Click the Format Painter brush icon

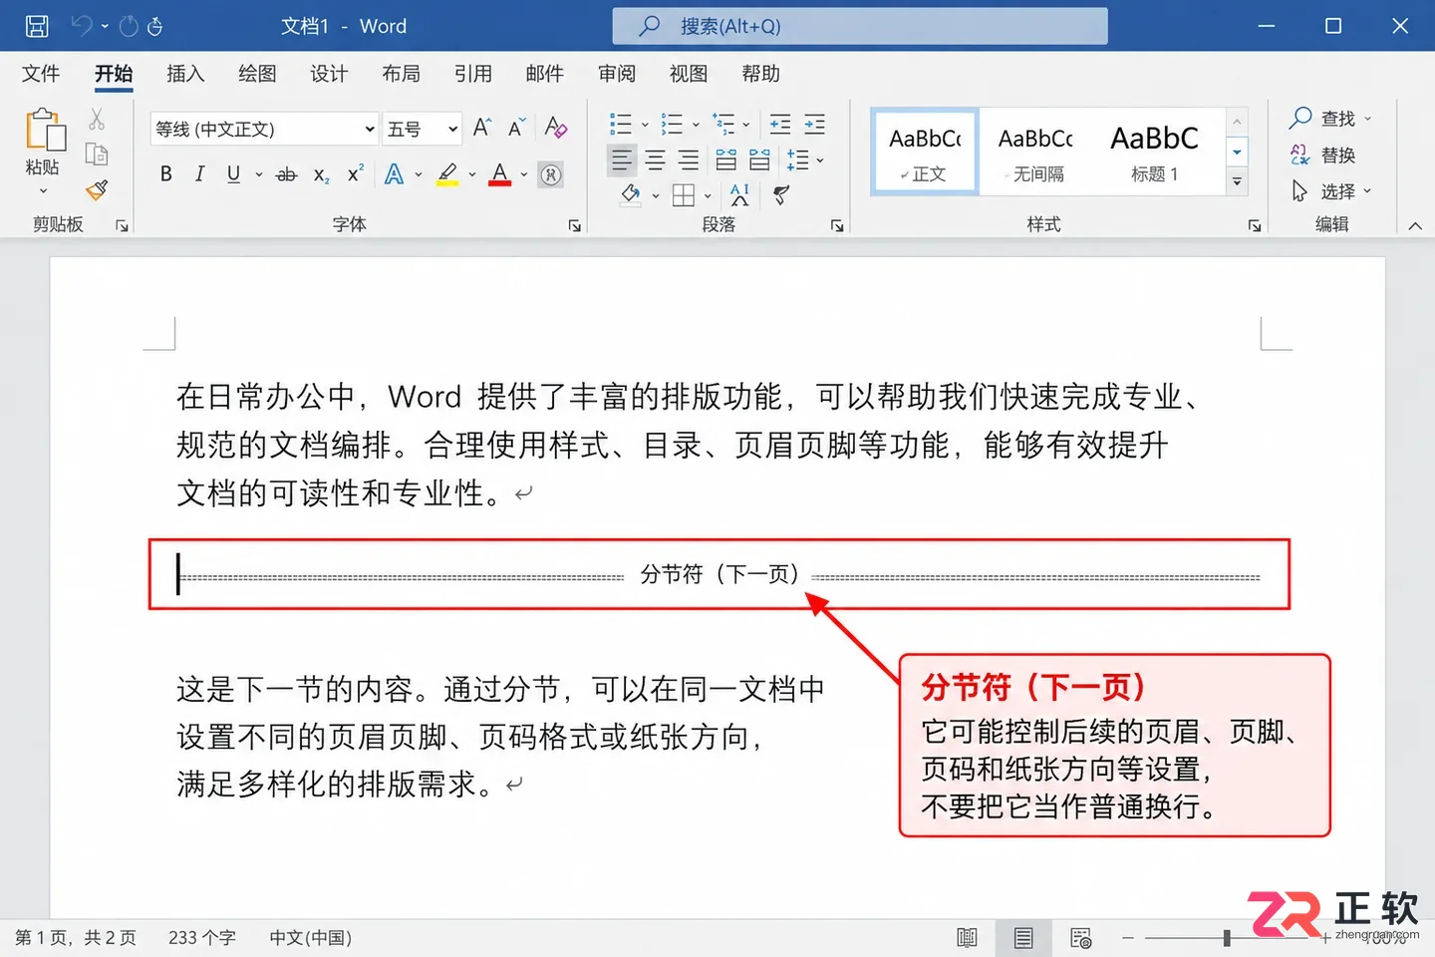pos(97,189)
